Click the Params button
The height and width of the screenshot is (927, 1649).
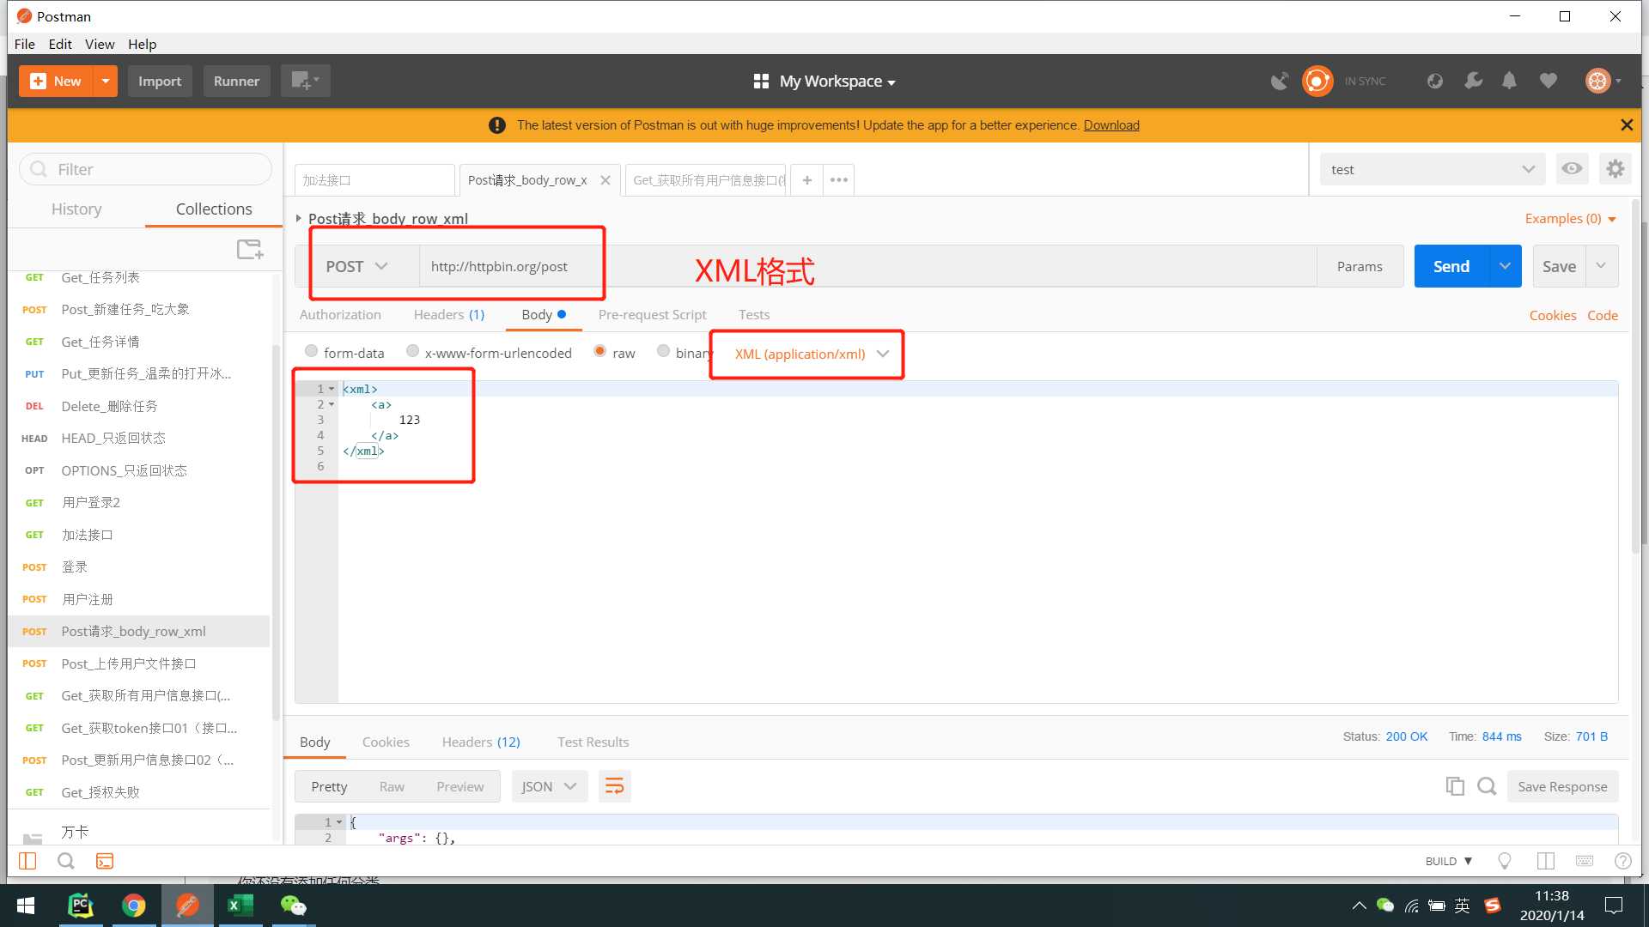click(1360, 266)
